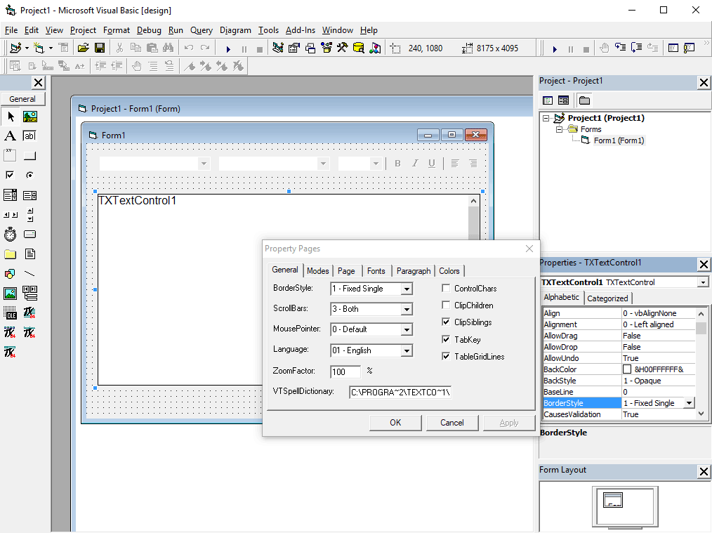This screenshot has height=533, width=712.
Task: Select the Frame tool in the toolbox
Action: (x=11, y=155)
